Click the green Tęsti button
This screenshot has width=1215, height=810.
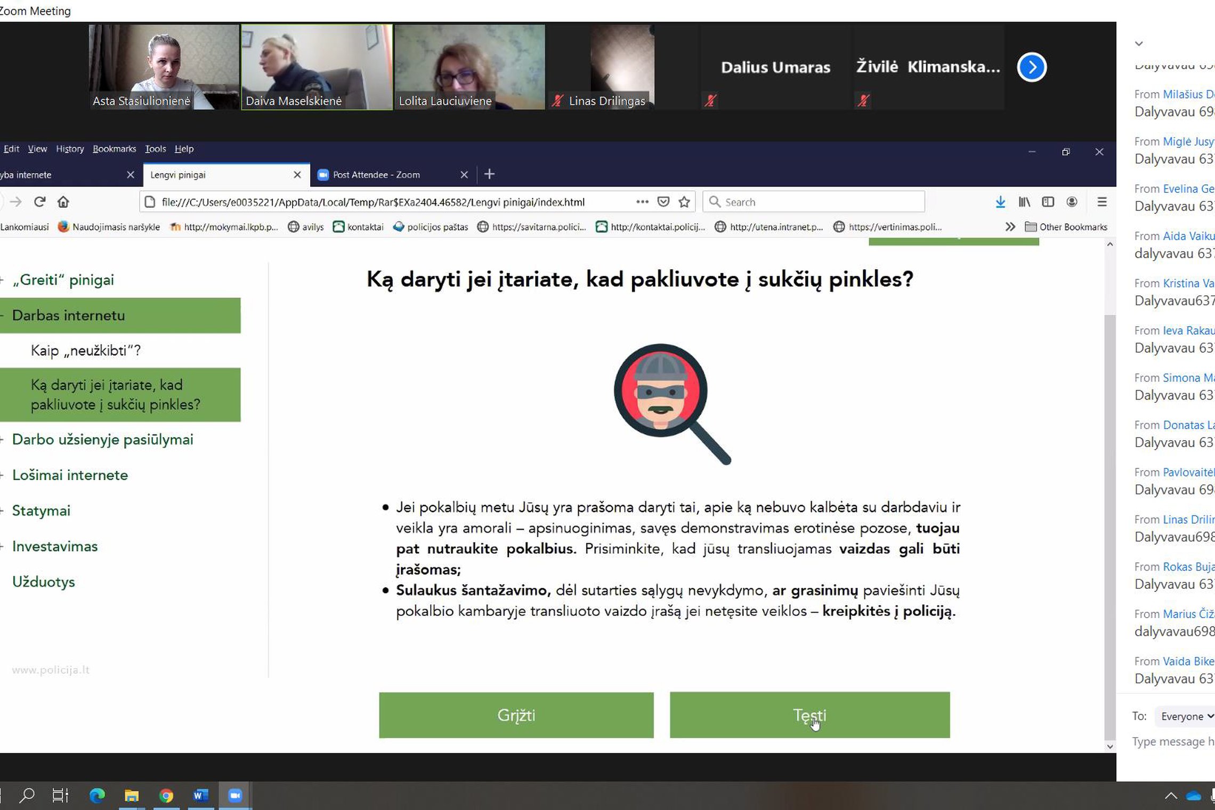pos(809,715)
